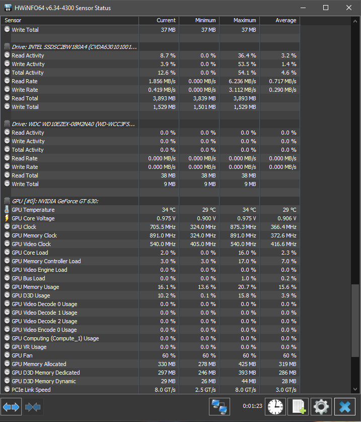This screenshot has height=422, width=361.
Task: Open sensor settings via the gear icon
Action: [321, 407]
